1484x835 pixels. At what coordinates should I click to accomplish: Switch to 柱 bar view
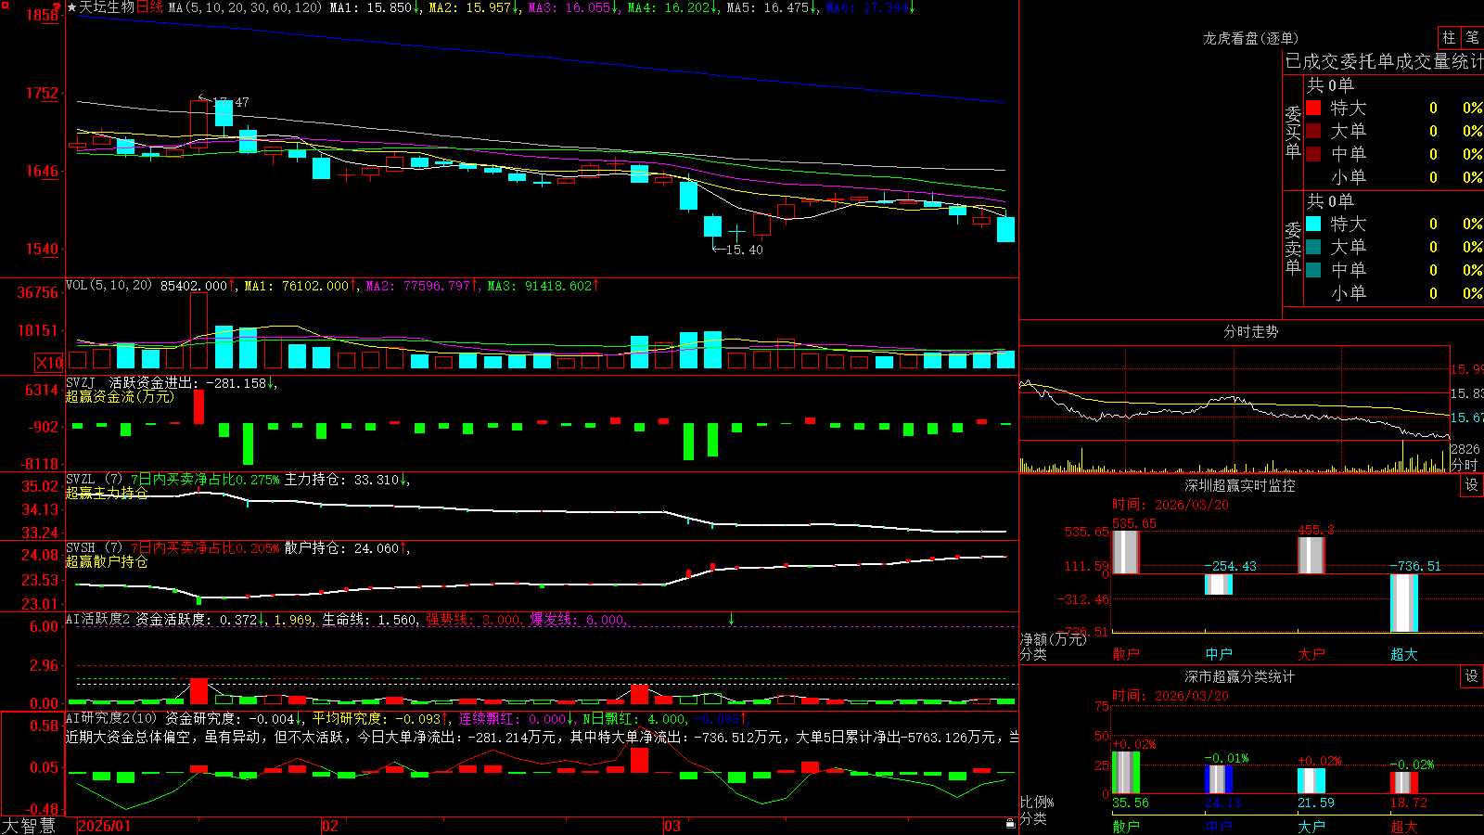point(1449,38)
